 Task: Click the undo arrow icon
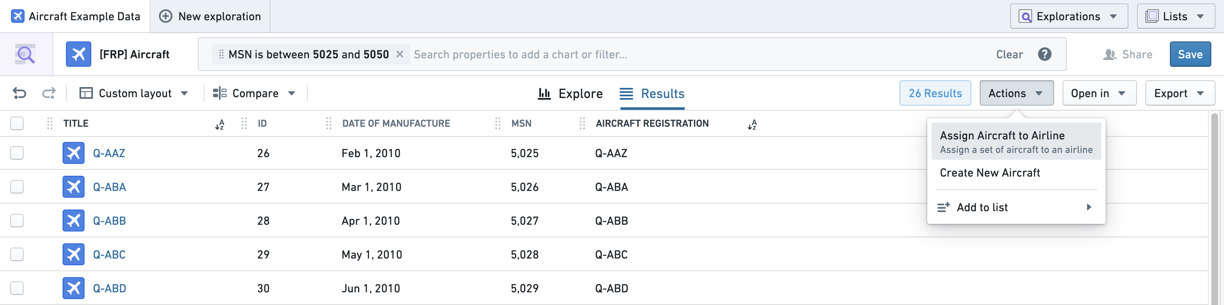pos(19,93)
